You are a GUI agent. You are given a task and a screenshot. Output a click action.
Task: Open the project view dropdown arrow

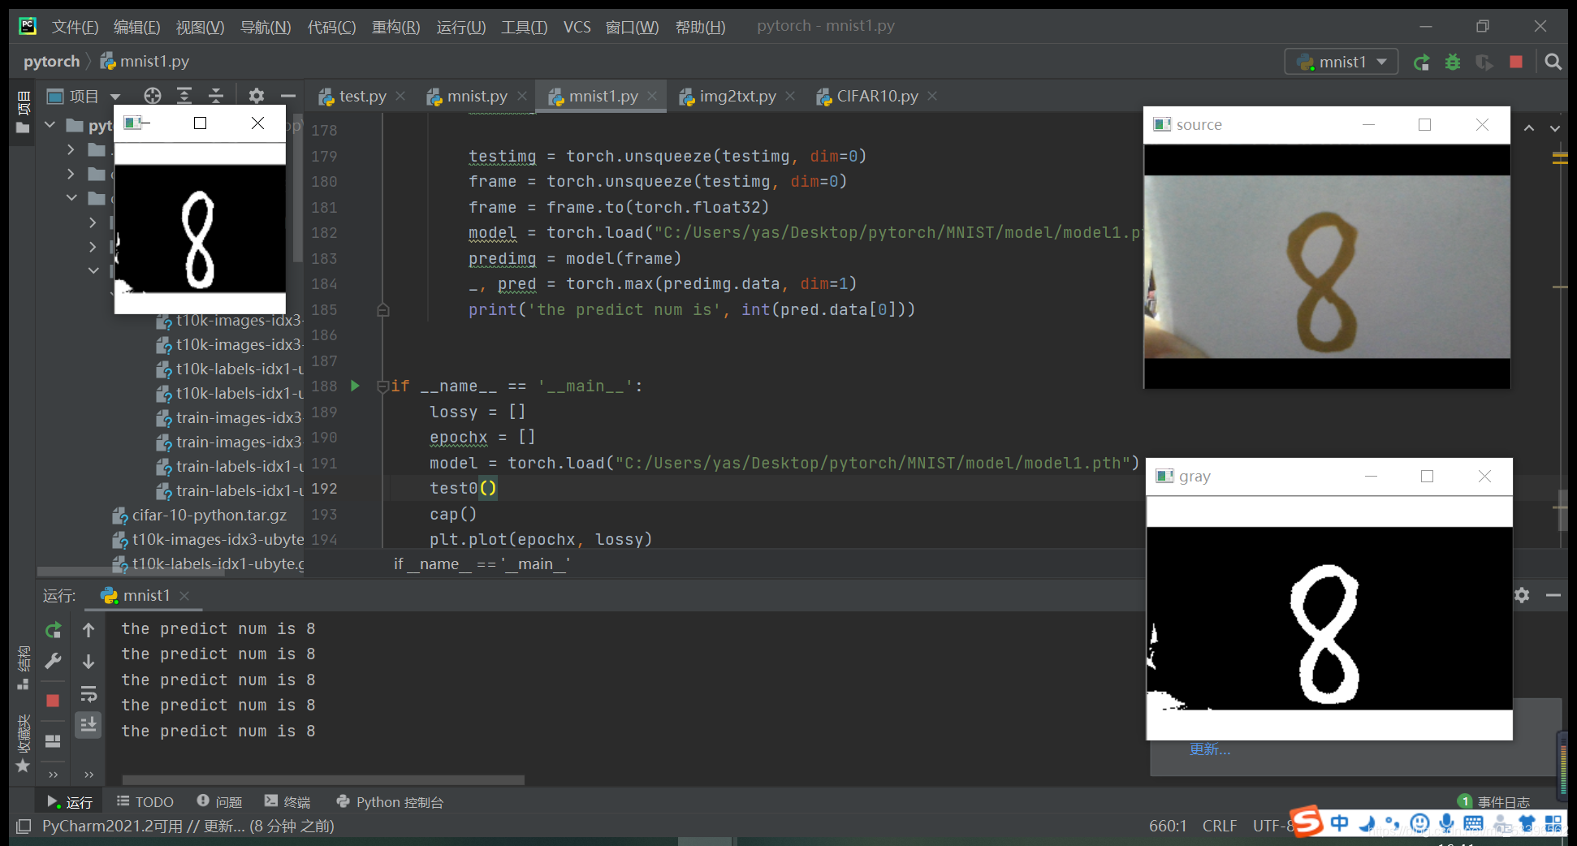tap(115, 97)
